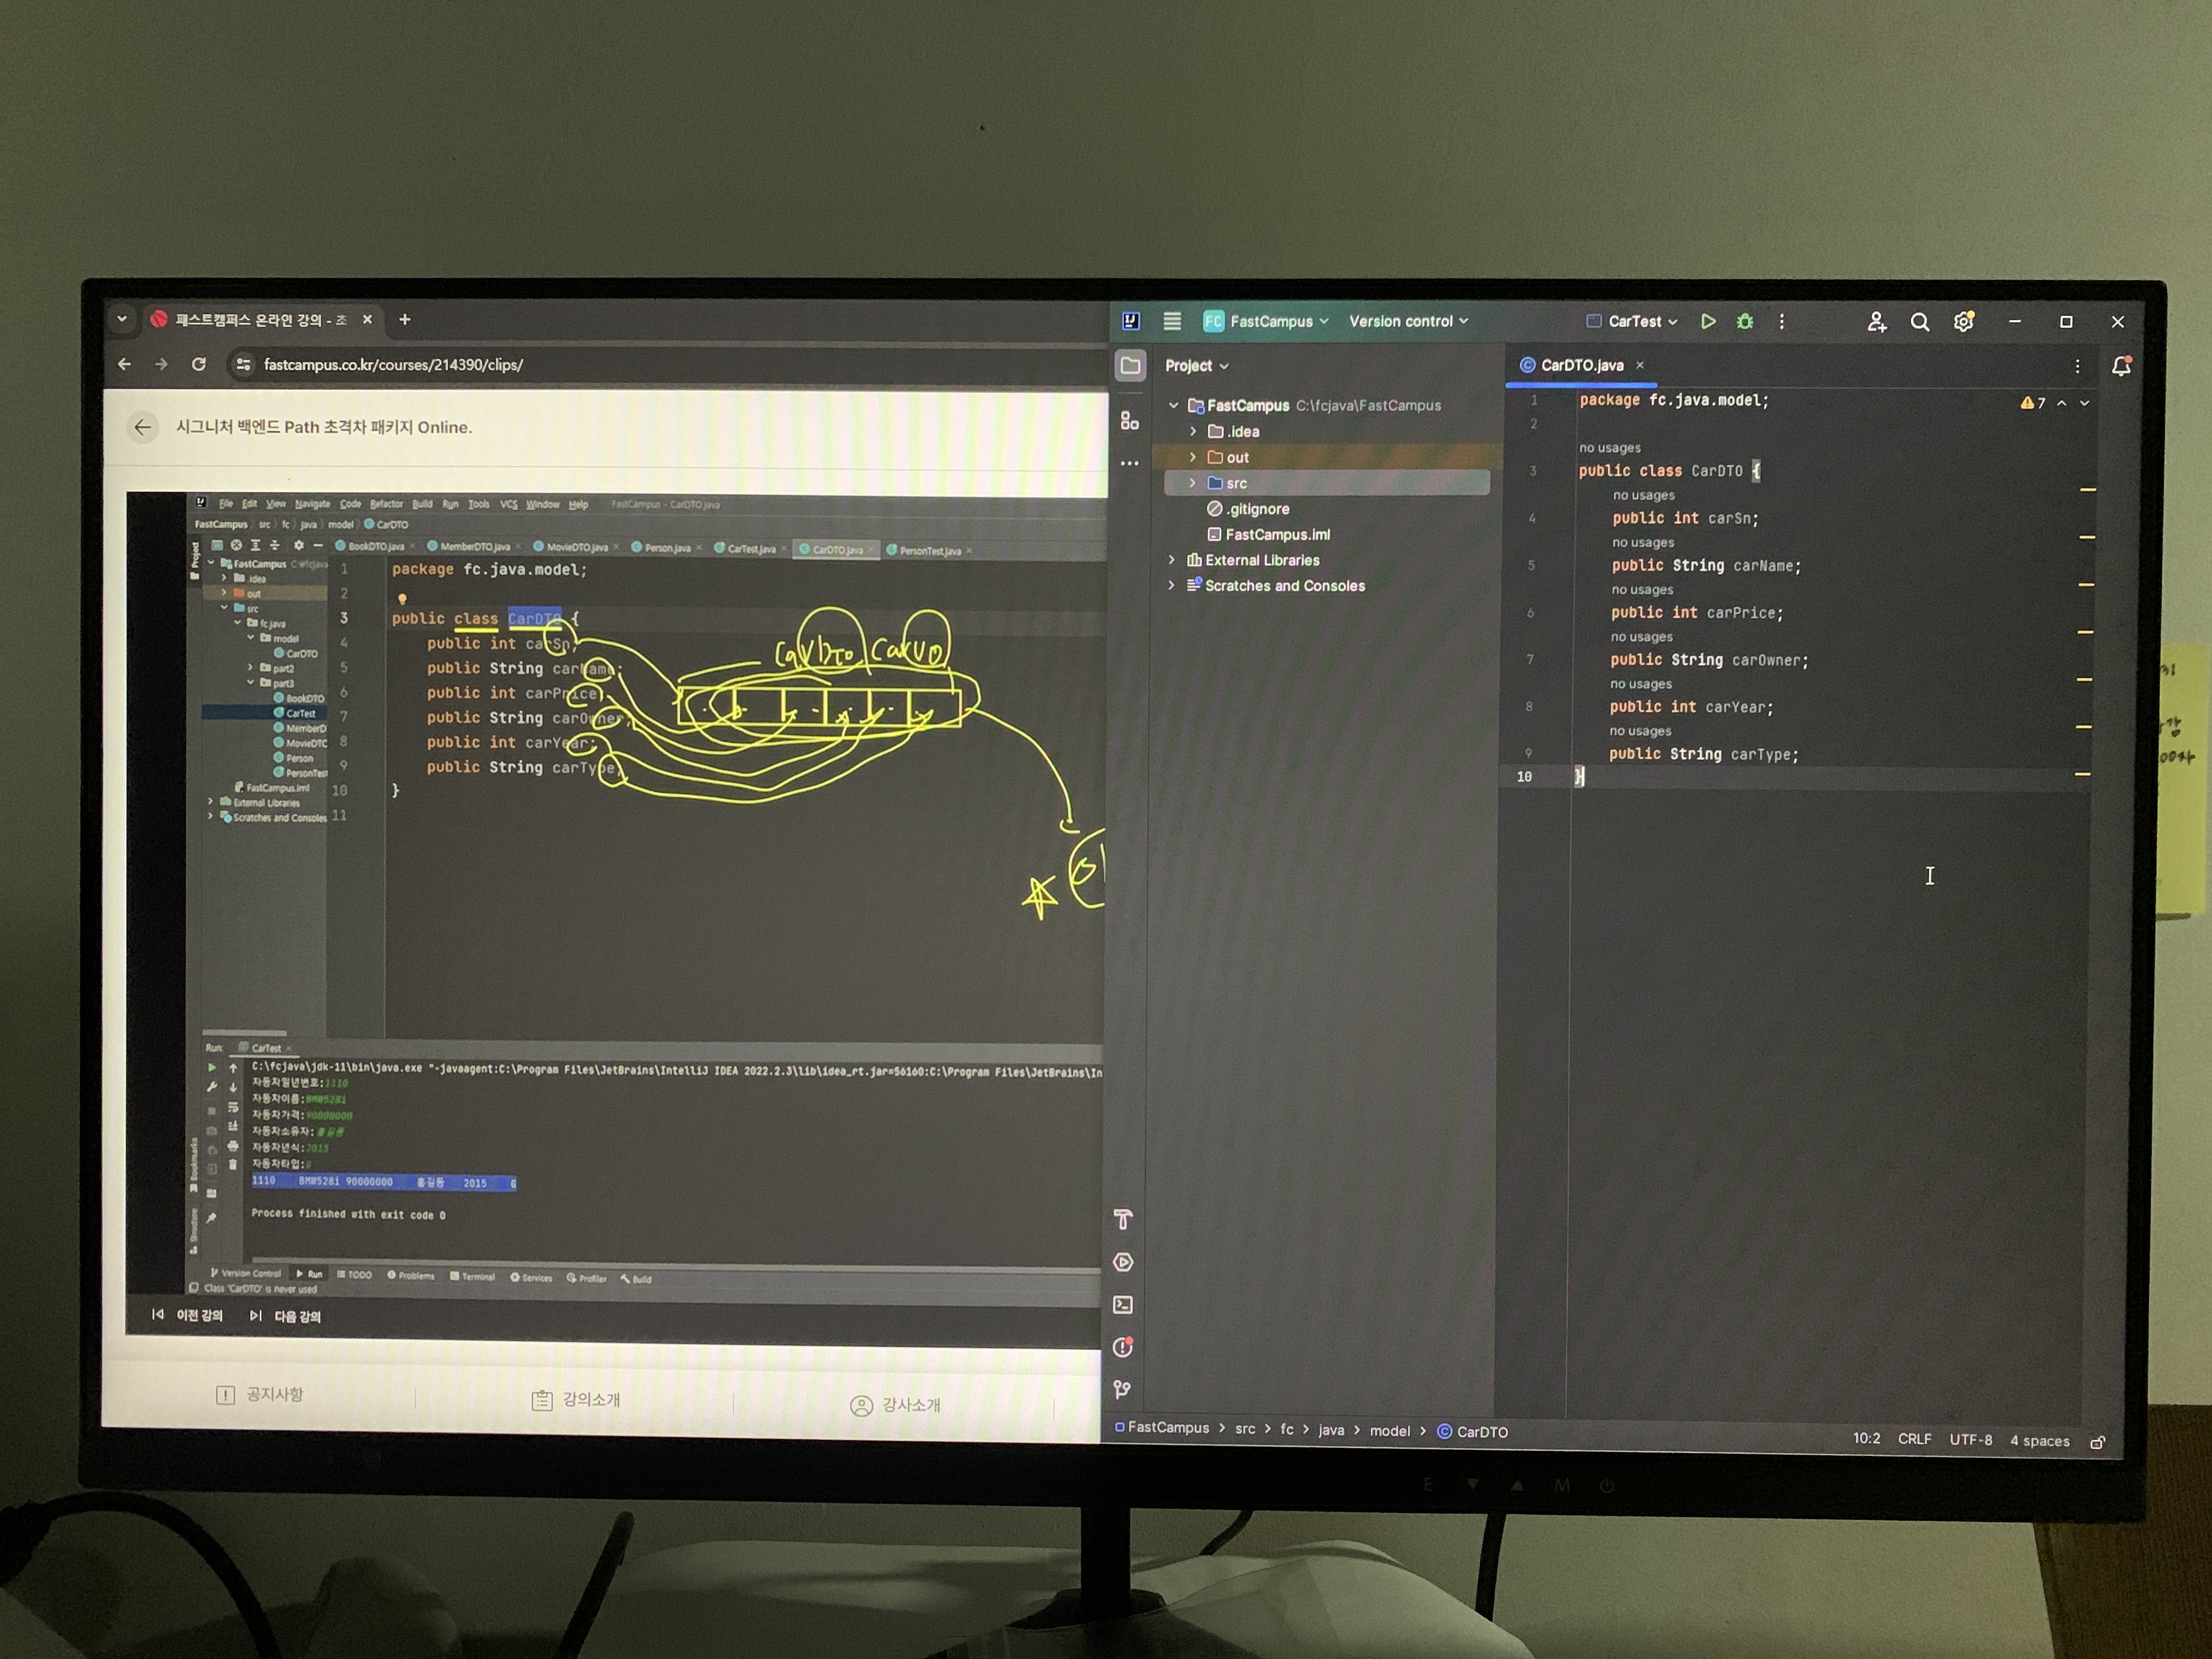Open the Notifications bell
2212x1659 pixels.
point(2120,366)
